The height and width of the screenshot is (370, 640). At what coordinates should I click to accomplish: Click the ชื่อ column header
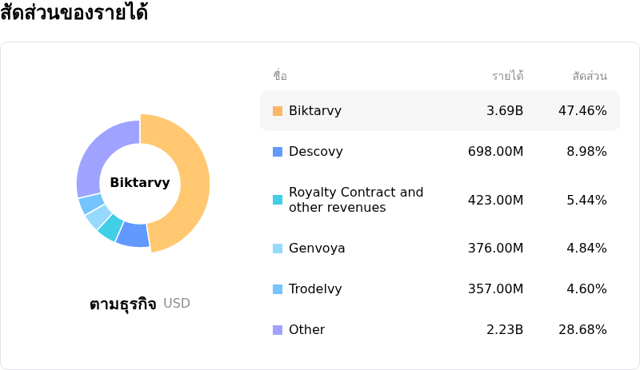[x=280, y=76]
